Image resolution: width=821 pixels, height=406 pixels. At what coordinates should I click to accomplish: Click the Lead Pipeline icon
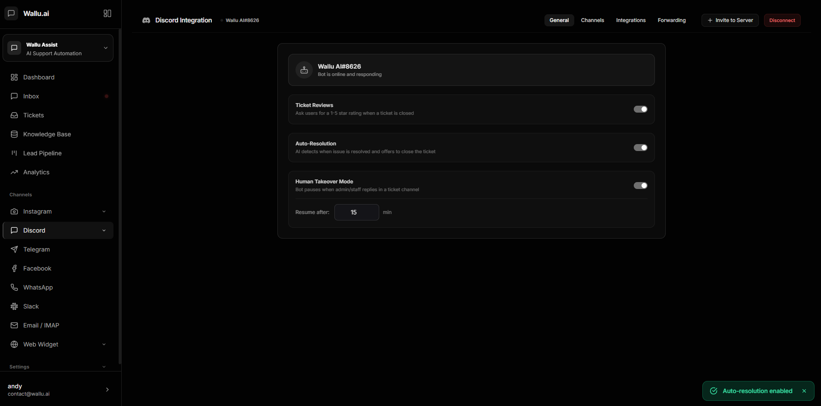(14, 153)
